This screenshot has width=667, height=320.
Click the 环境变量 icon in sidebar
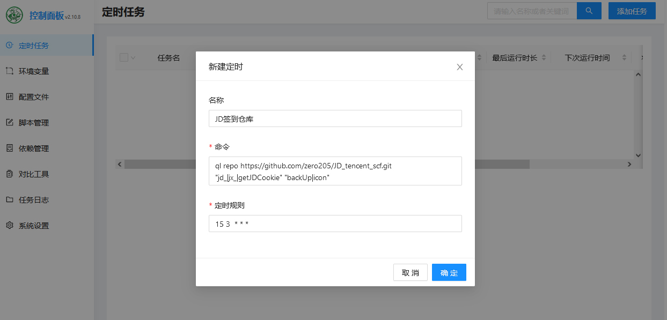[x=9, y=71]
